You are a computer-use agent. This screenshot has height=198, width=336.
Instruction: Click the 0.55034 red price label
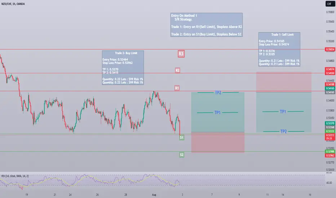(330, 49)
